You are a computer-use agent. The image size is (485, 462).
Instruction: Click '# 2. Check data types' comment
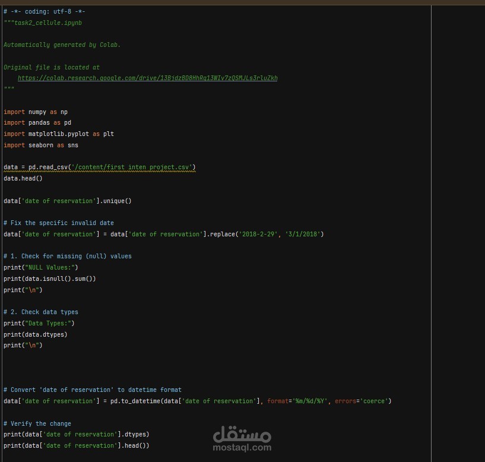(x=41, y=312)
